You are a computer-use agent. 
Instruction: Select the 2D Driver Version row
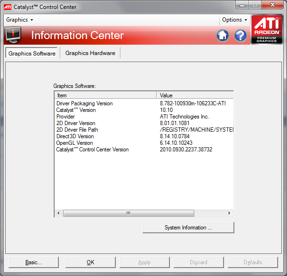[144, 123]
